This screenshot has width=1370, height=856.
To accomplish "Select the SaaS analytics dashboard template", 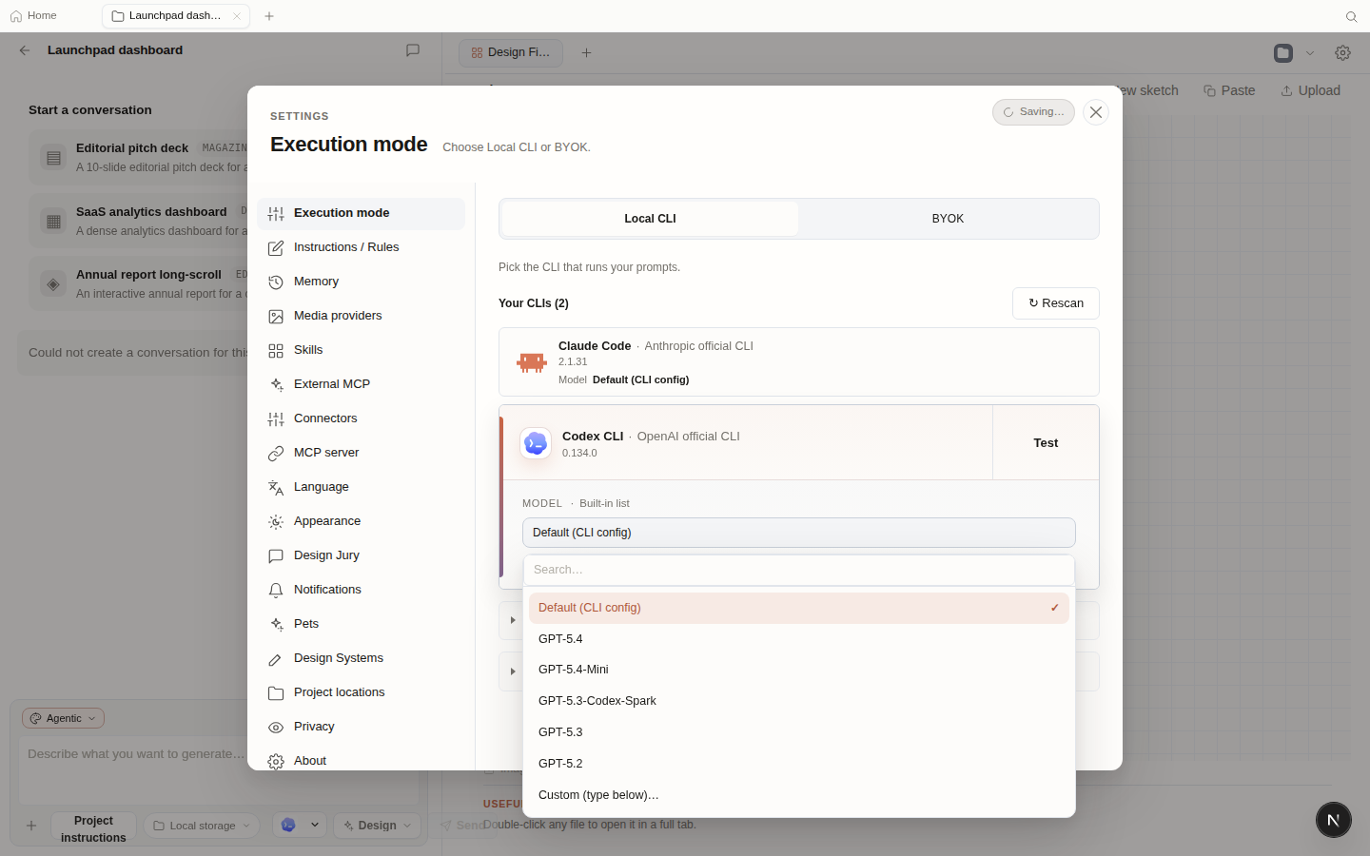I will click(x=139, y=221).
